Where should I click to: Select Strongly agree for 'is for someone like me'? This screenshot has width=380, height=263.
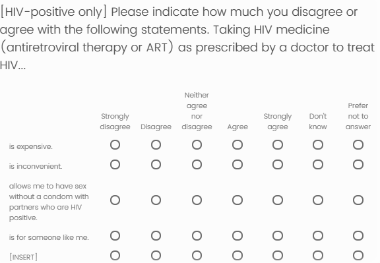click(278, 235)
